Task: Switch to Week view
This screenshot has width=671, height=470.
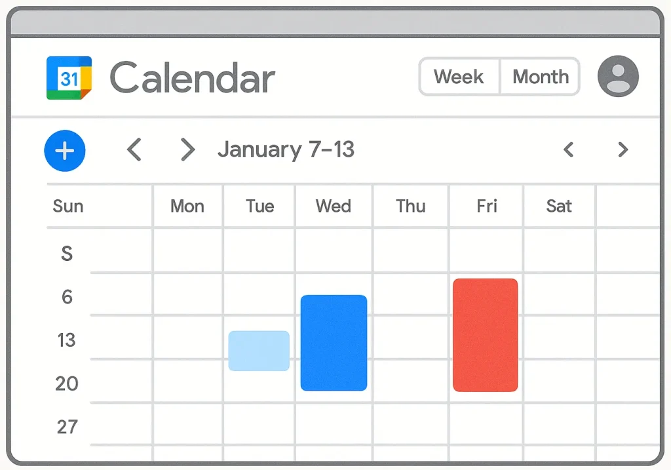Action: coord(459,77)
